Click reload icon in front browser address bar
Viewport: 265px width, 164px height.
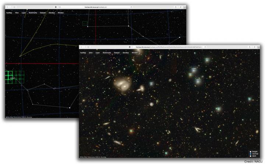[x=205, y=47]
